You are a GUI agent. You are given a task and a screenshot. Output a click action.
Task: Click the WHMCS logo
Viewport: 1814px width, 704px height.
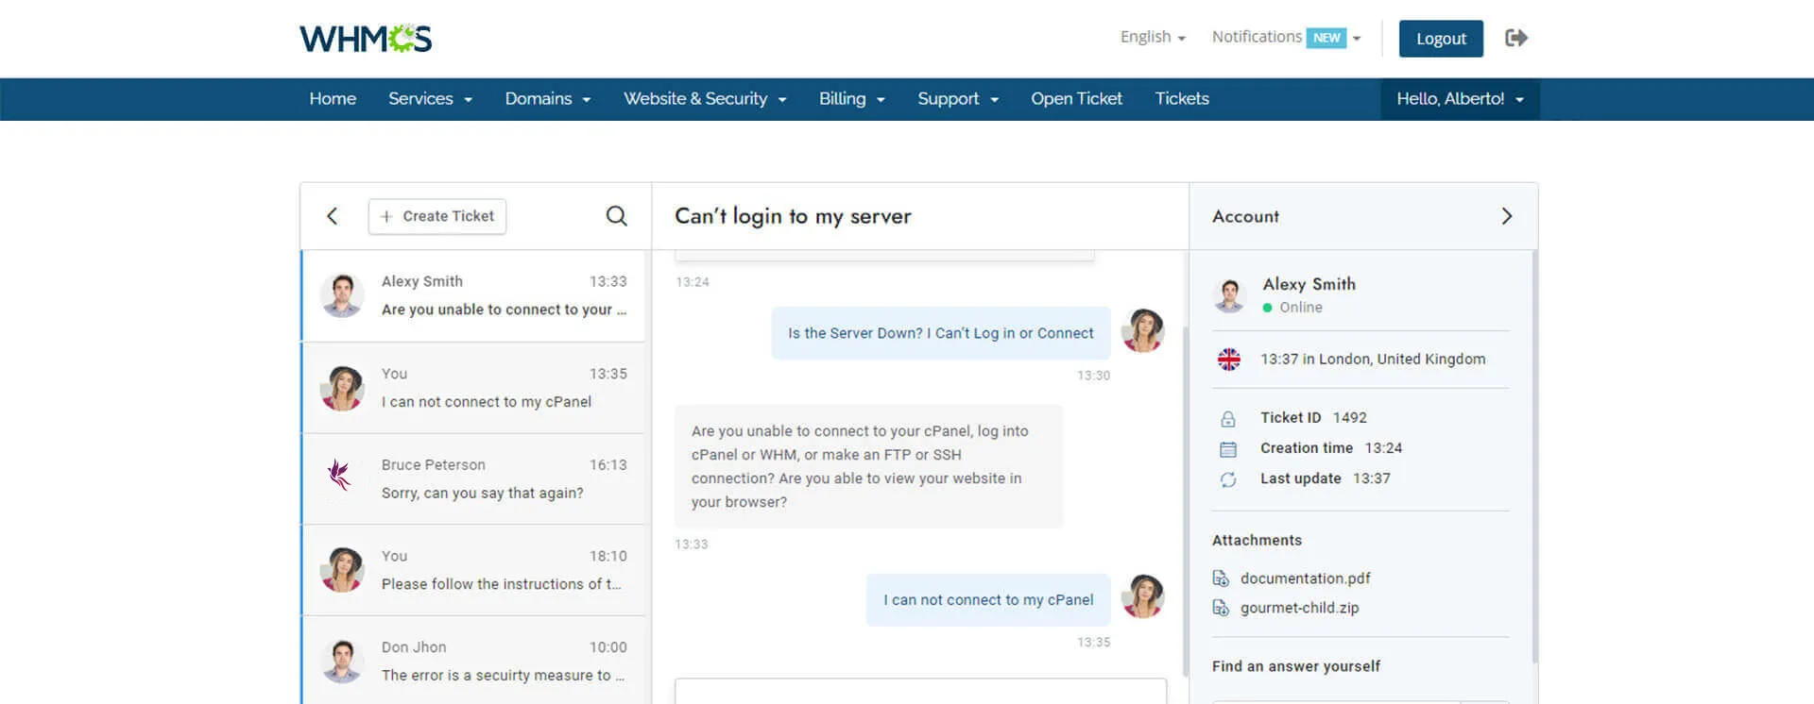366,39
